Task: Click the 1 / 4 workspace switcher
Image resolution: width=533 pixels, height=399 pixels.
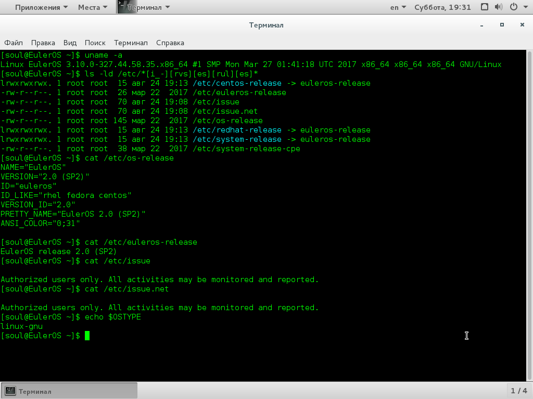Action: [519, 391]
